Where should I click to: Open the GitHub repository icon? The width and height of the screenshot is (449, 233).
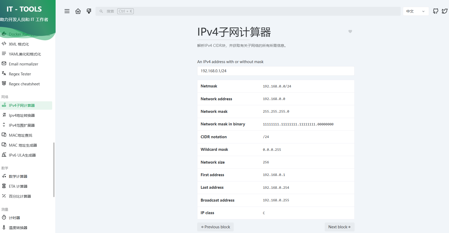436,11
